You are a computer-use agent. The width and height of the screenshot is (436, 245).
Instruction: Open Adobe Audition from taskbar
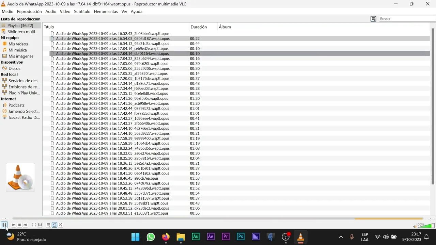(196, 237)
